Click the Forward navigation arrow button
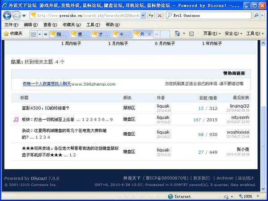This screenshot has width=268, height=201. [17, 16]
